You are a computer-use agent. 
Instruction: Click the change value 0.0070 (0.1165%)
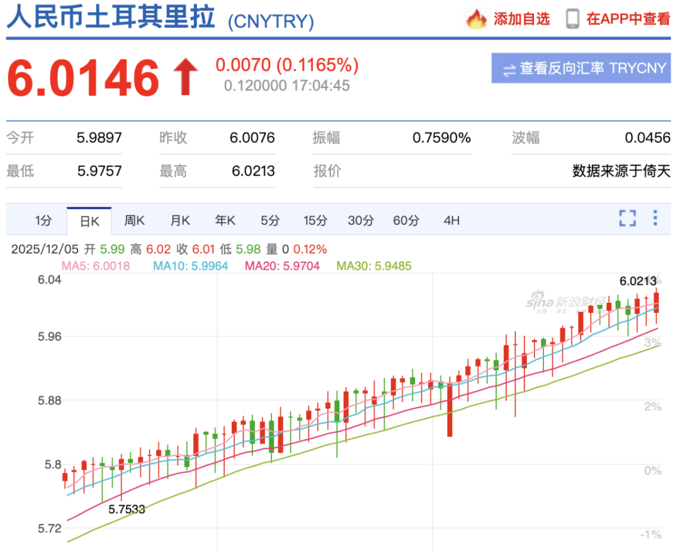point(287,65)
